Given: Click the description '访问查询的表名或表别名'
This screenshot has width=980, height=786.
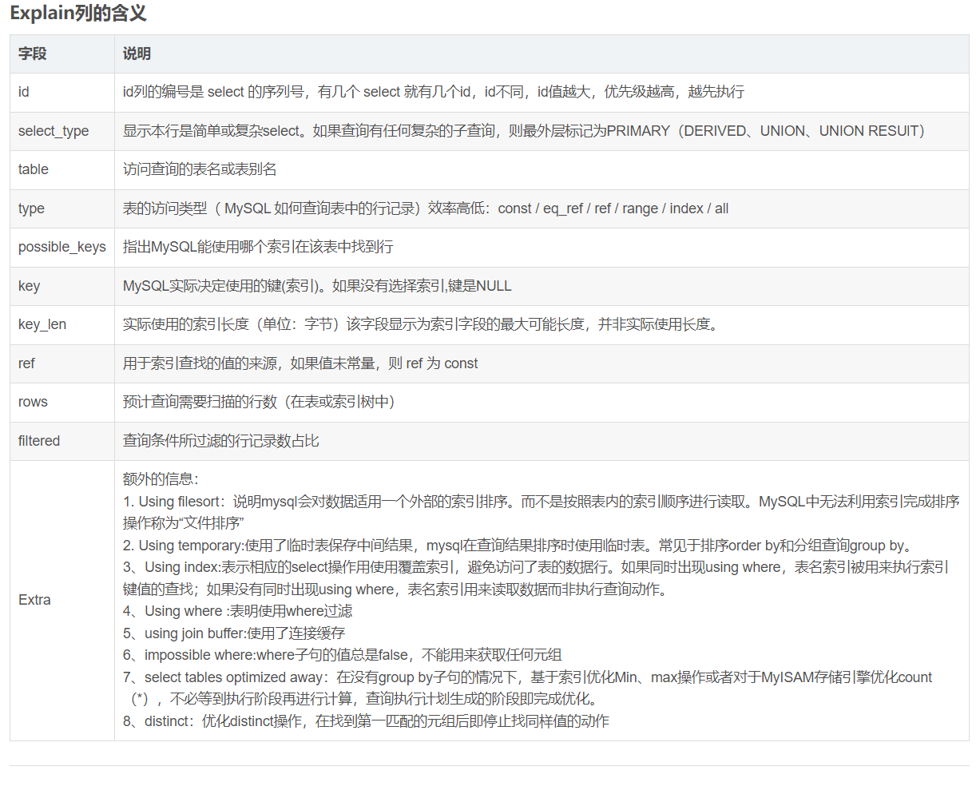Looking at the screenshot, I should 200,169.
